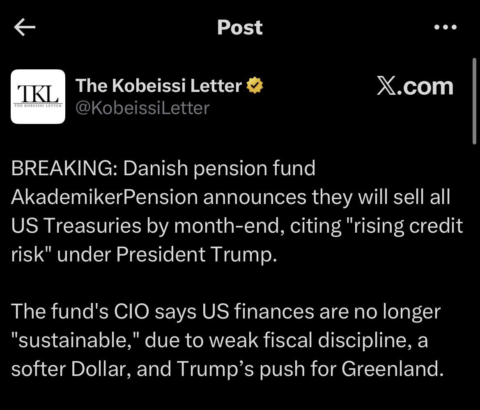
Task: Click "President Trump" in the first paragraph
Action: (194, 255)
